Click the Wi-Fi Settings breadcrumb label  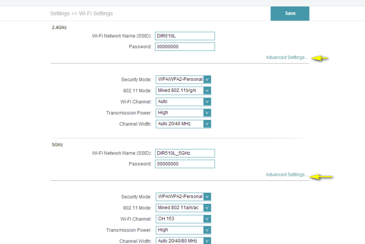(96, 14)
